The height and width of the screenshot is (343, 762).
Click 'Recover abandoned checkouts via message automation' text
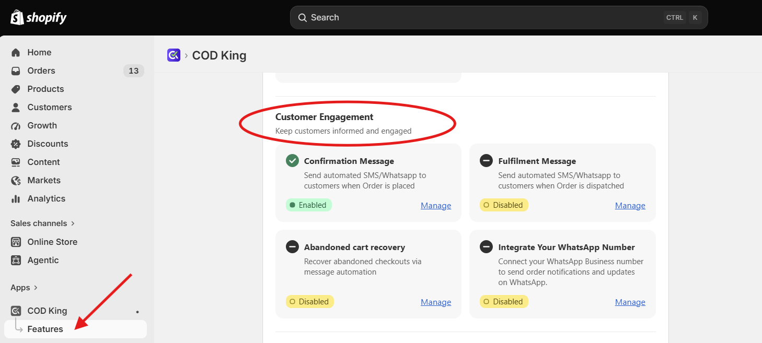(363, 267)
